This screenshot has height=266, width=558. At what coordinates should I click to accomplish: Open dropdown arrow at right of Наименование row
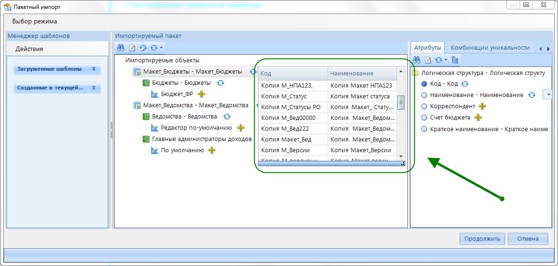point(547,95)
